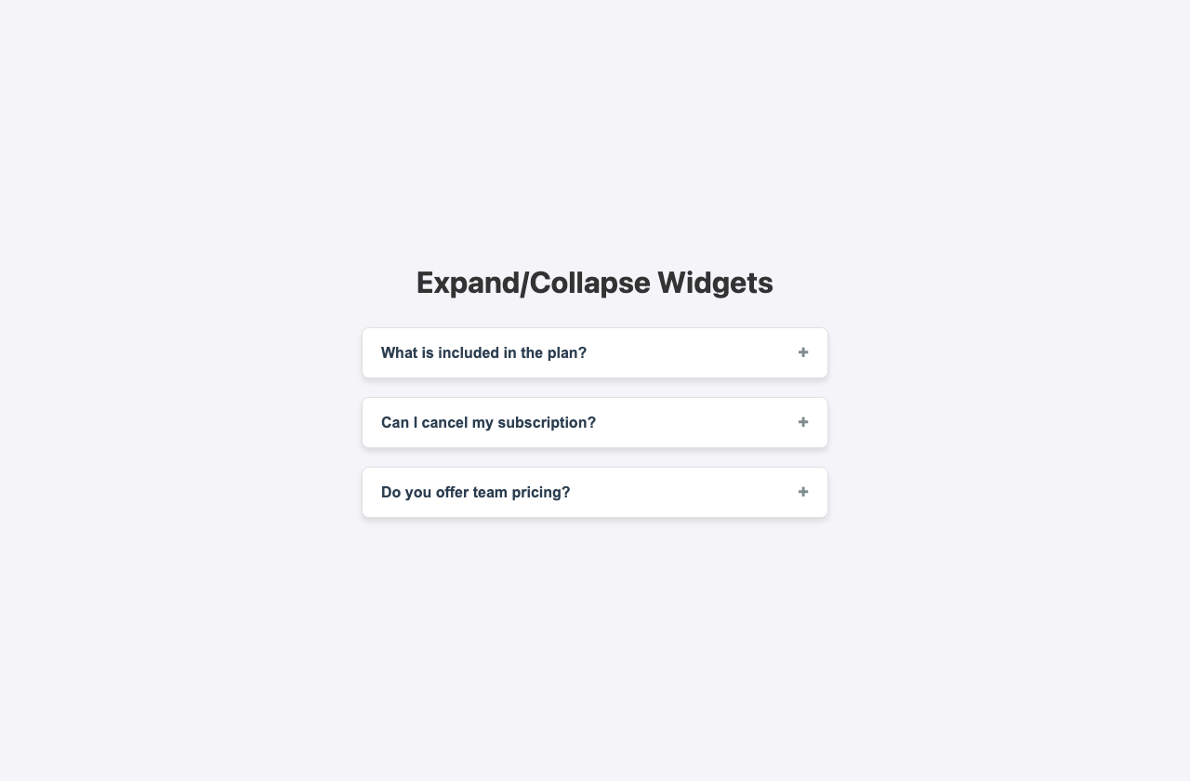Image resolution: width=1190 pixels, height=781 pixels.
Task: Toggle the subscription cancellation accordion via its plus
Action: (x=803, y=422)
